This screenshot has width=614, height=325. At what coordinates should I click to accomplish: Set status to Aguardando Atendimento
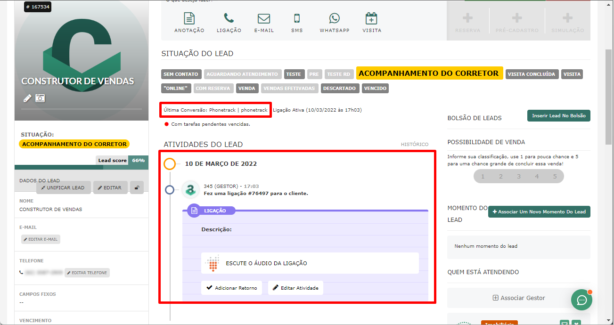243,74
